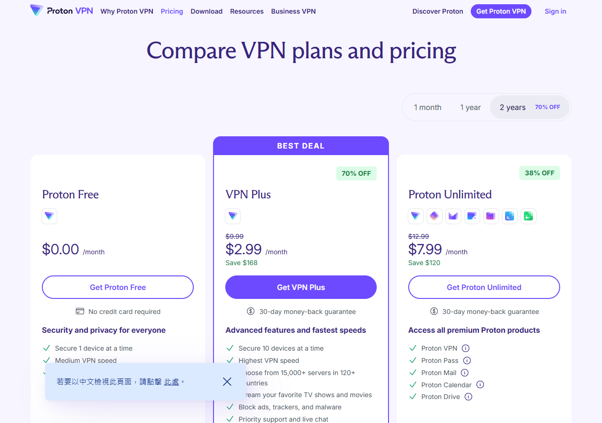Click the Proton VPN logo icon top-left
The height and width of the screenshot is (423, 602).
tap(37, 10)
